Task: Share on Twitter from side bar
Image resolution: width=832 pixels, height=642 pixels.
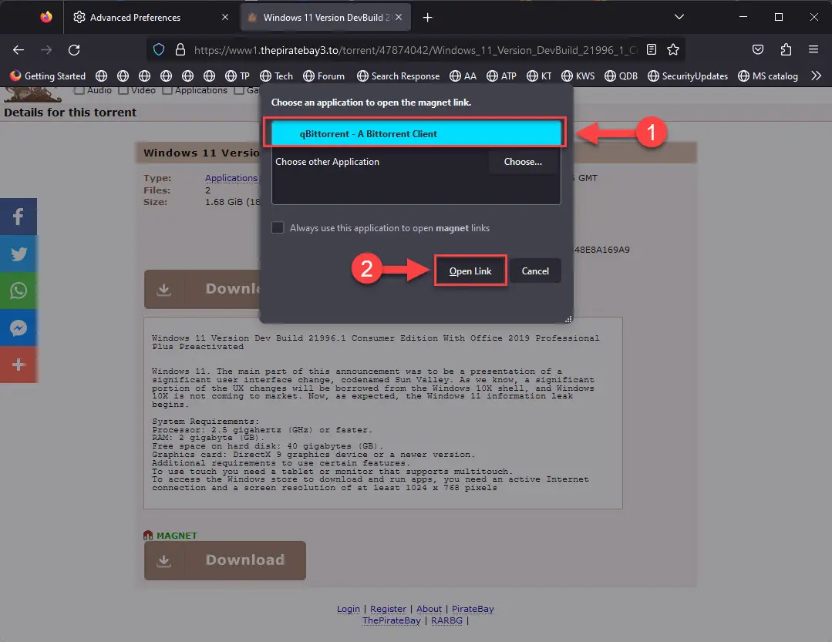Action: click(19, 254)
